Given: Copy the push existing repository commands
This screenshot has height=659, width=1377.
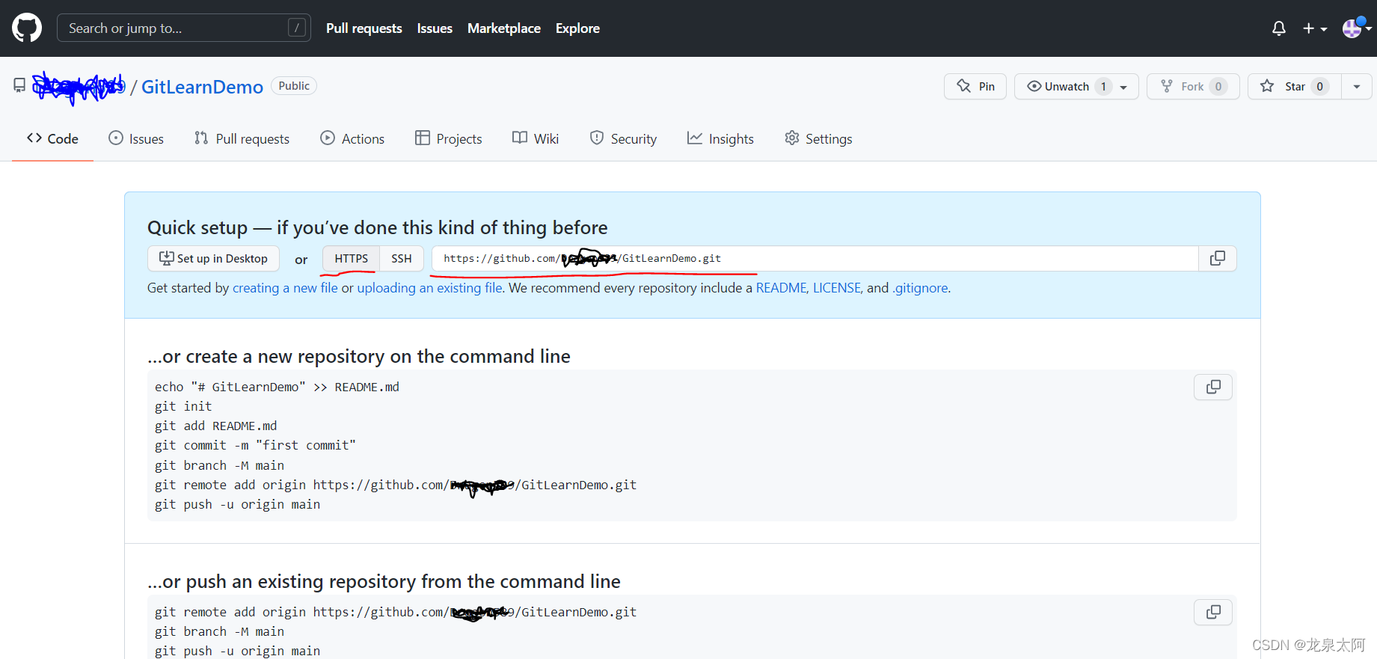Looking at the screenshot, I should [x=1213, y=612].
